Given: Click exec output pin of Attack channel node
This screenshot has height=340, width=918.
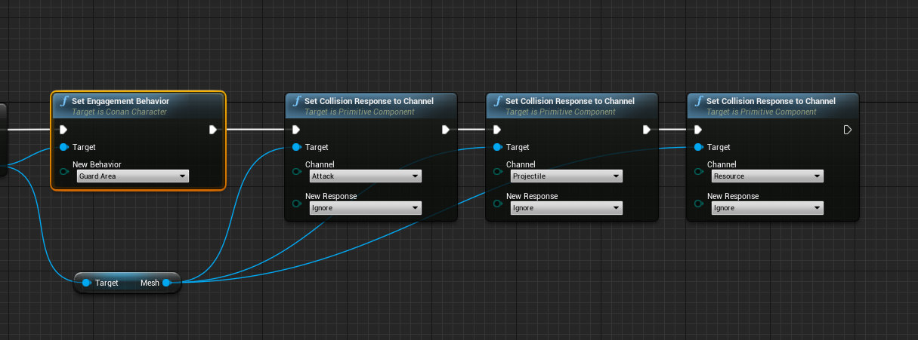Looking at the screenshot, I should pyautogui.click(x=446, y=130).
